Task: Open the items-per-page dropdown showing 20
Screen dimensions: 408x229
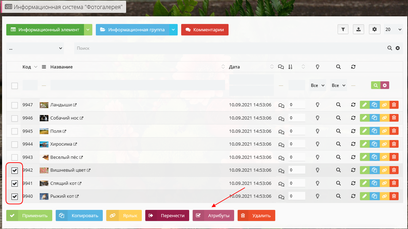Action: [393, 30]
